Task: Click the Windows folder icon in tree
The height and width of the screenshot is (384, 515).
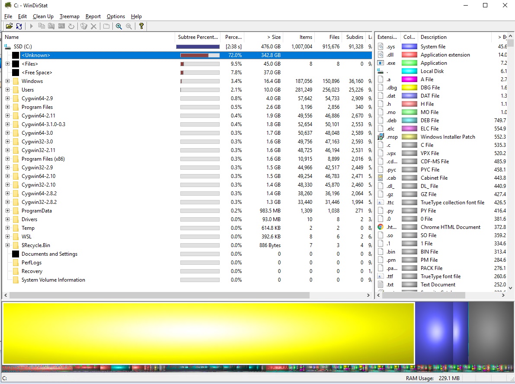Action: 16,81
